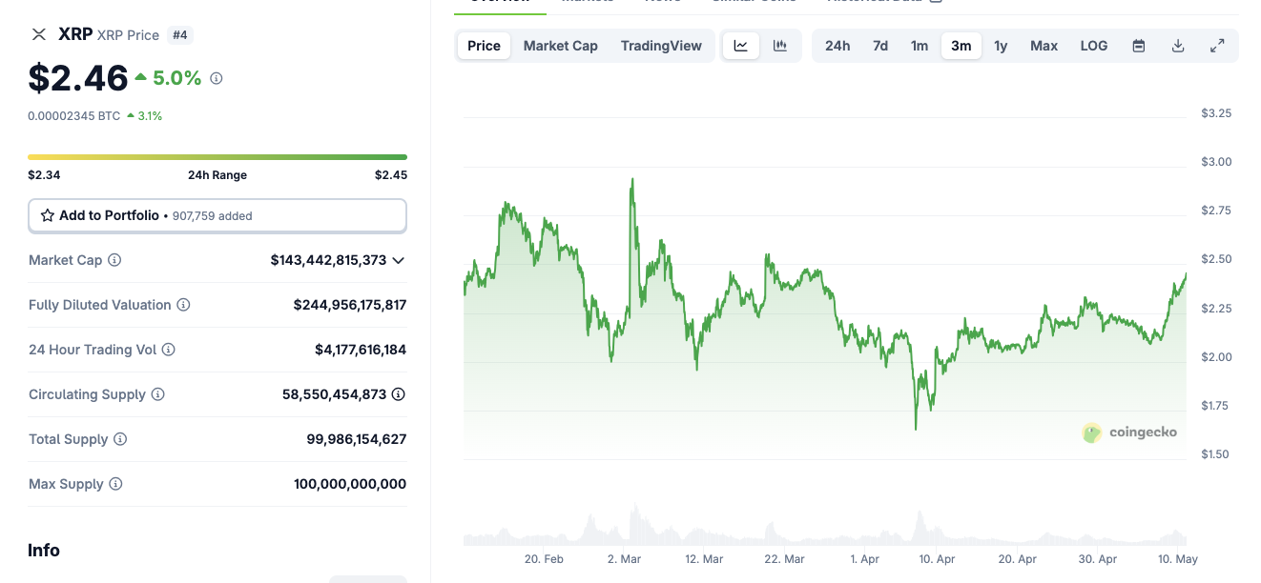Select the 1y time range
The height and width of the screenshot is (583, 1261).
pyautogui.click(x=1001, y=46)
